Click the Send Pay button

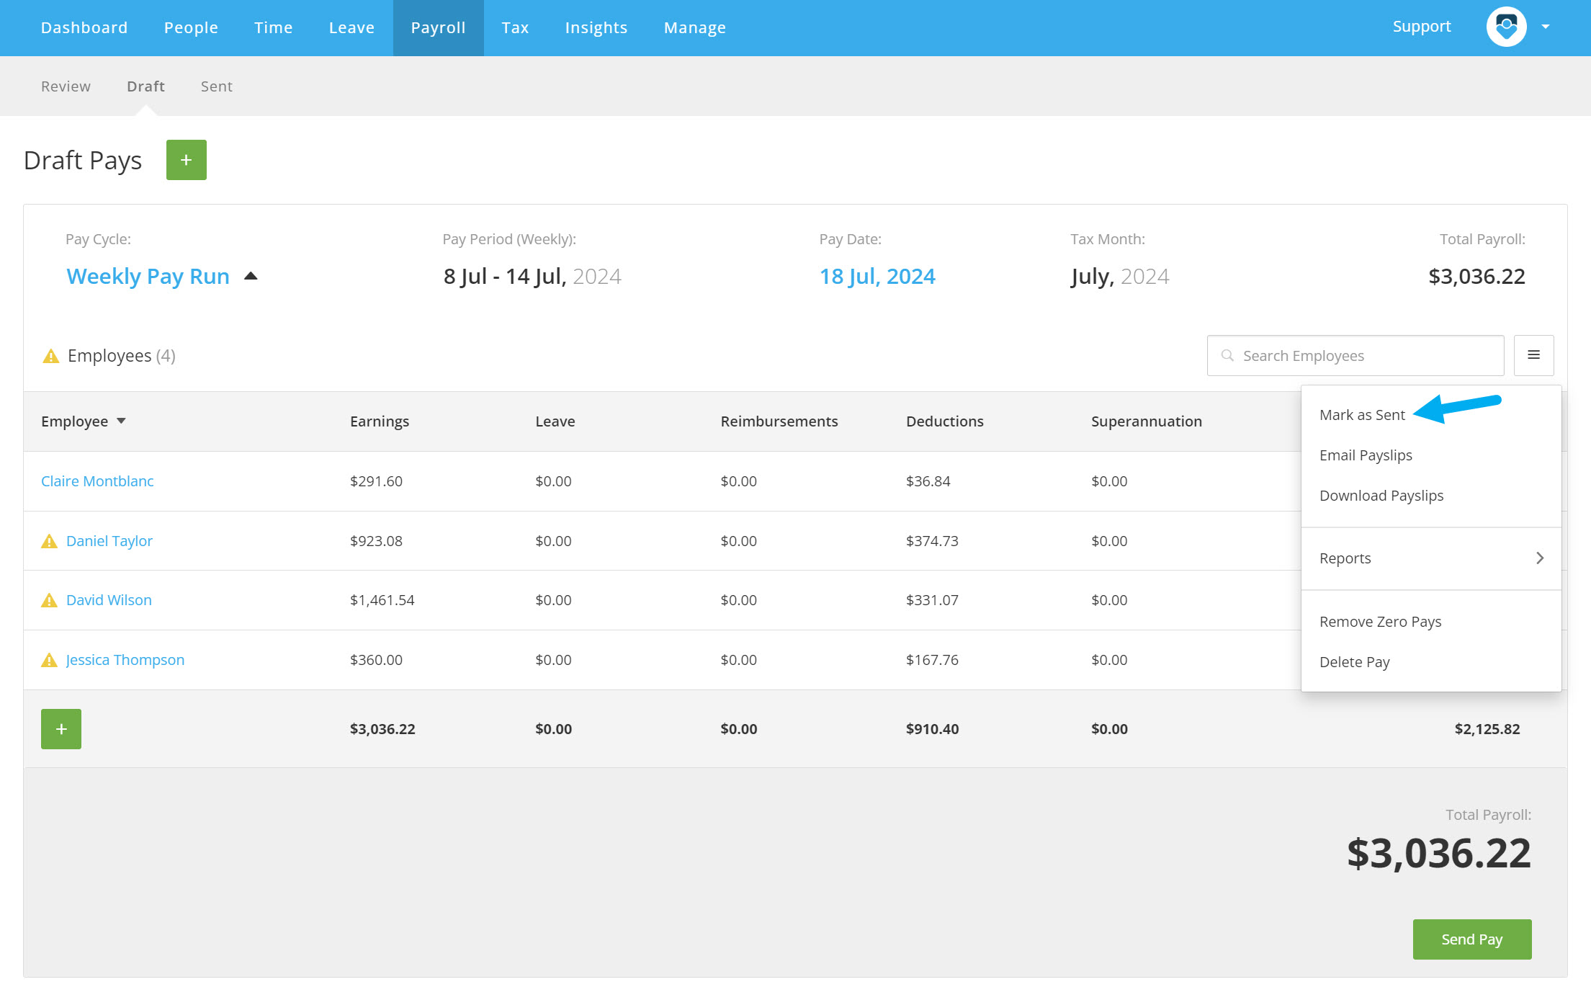[x=1472, y=939]
